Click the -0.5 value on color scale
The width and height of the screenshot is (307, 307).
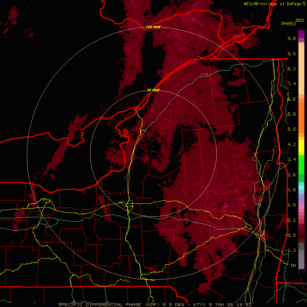[x=290, y=235]
